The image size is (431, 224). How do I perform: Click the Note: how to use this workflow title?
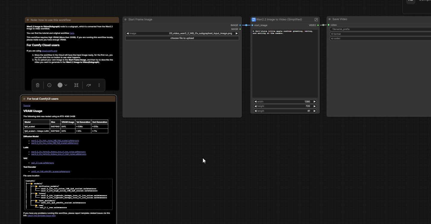(x=51, y=20)
